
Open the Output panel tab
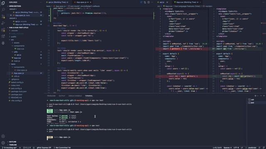pyautogui.click(x=62, y=96)
